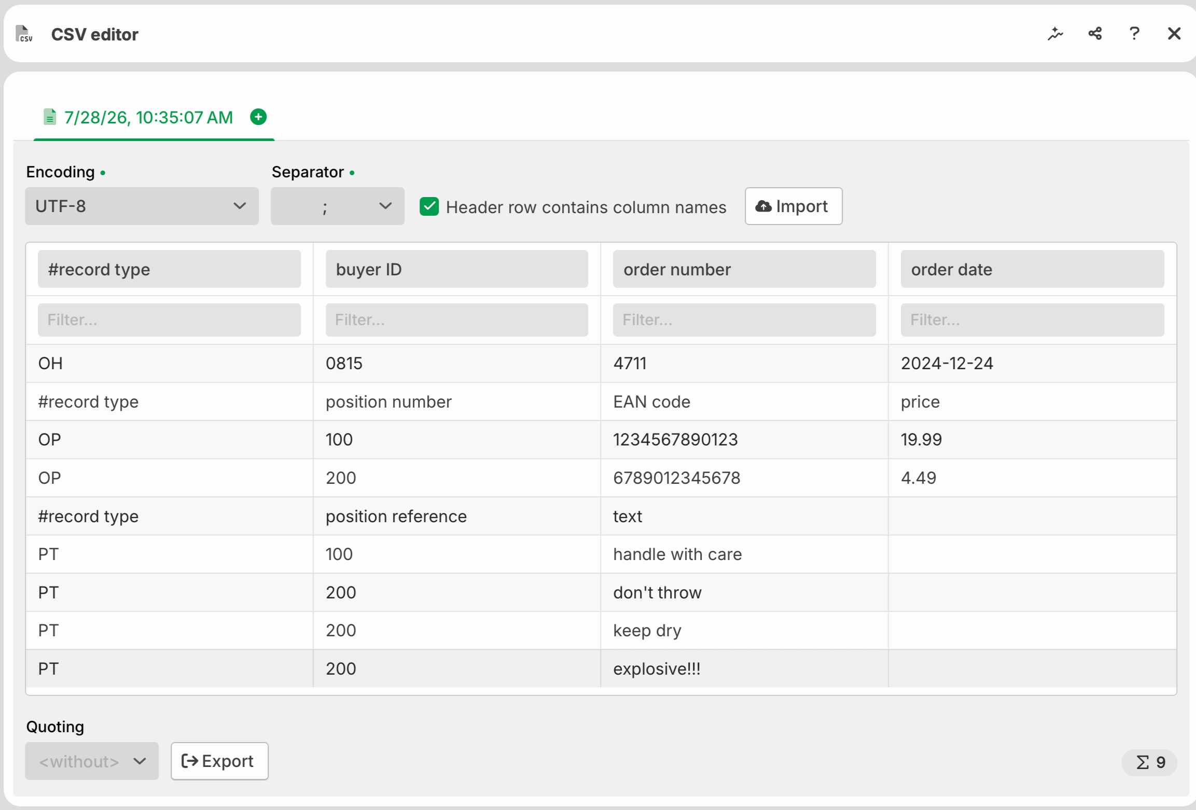This screenshot has width=1196, height=810.
Task: Select the don't throw cell
Action: tap(744, 593)
